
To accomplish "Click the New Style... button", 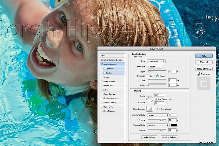I will [x=204, y=69].
